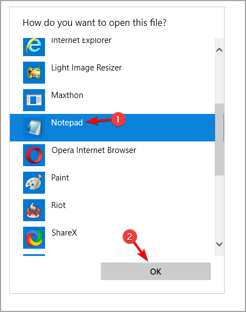Pick the Paint palette icon

[x=34, y=183]
